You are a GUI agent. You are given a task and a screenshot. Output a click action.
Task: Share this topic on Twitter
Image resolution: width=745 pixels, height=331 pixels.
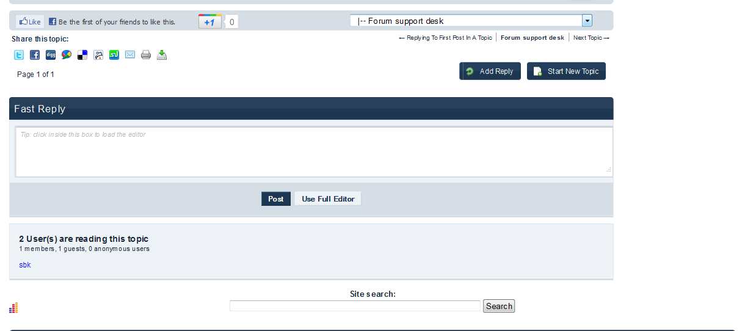tap(19, 55)
